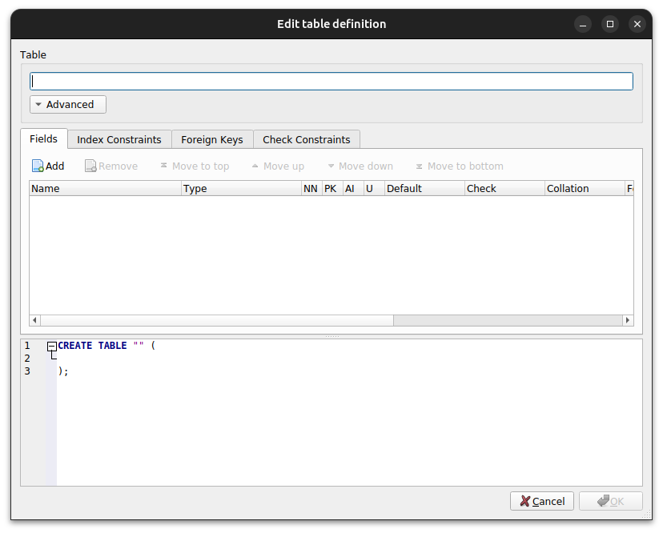Click the horizontal scrollbar right arrow
This screenshot has width=663, height=533.
click(628, 320)
